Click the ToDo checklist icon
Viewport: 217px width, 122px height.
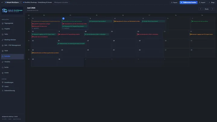(x=3, y=34)
